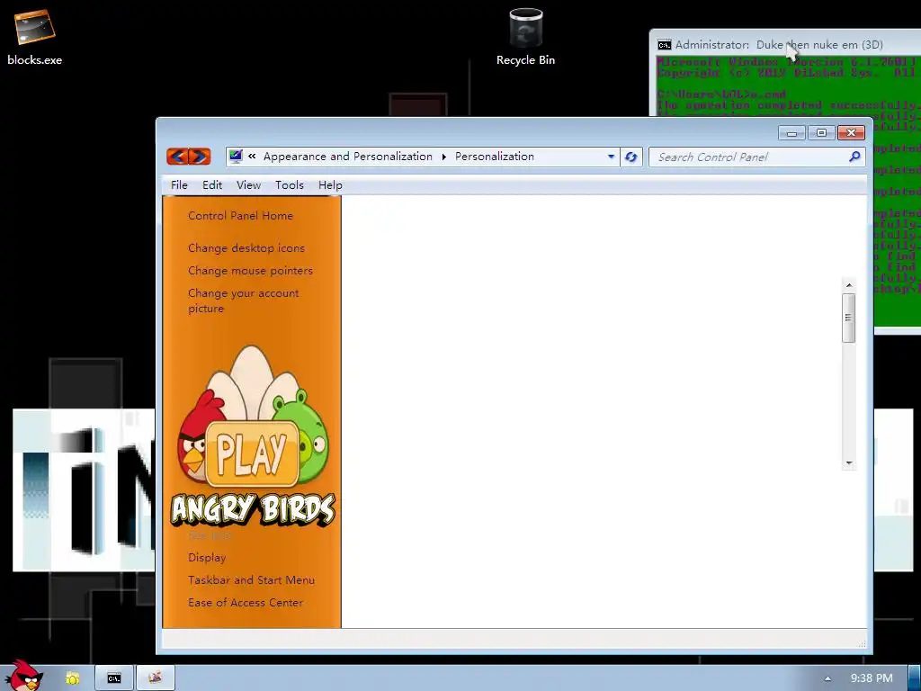Open the View menu

tap(248, 185)
